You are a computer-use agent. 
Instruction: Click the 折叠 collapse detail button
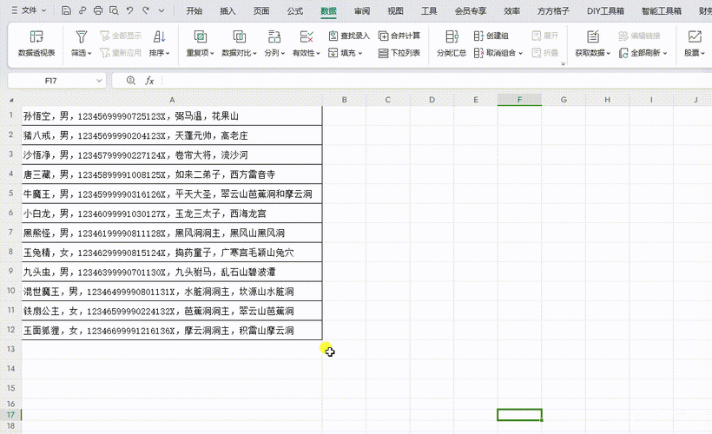click(x=545, y=53)
